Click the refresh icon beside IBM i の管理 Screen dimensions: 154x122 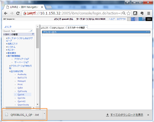(33, 34)
